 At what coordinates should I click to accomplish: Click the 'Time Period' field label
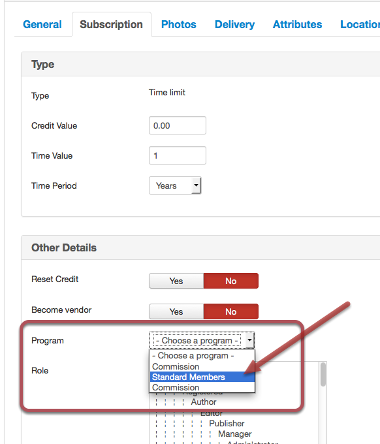pos(54,185)
